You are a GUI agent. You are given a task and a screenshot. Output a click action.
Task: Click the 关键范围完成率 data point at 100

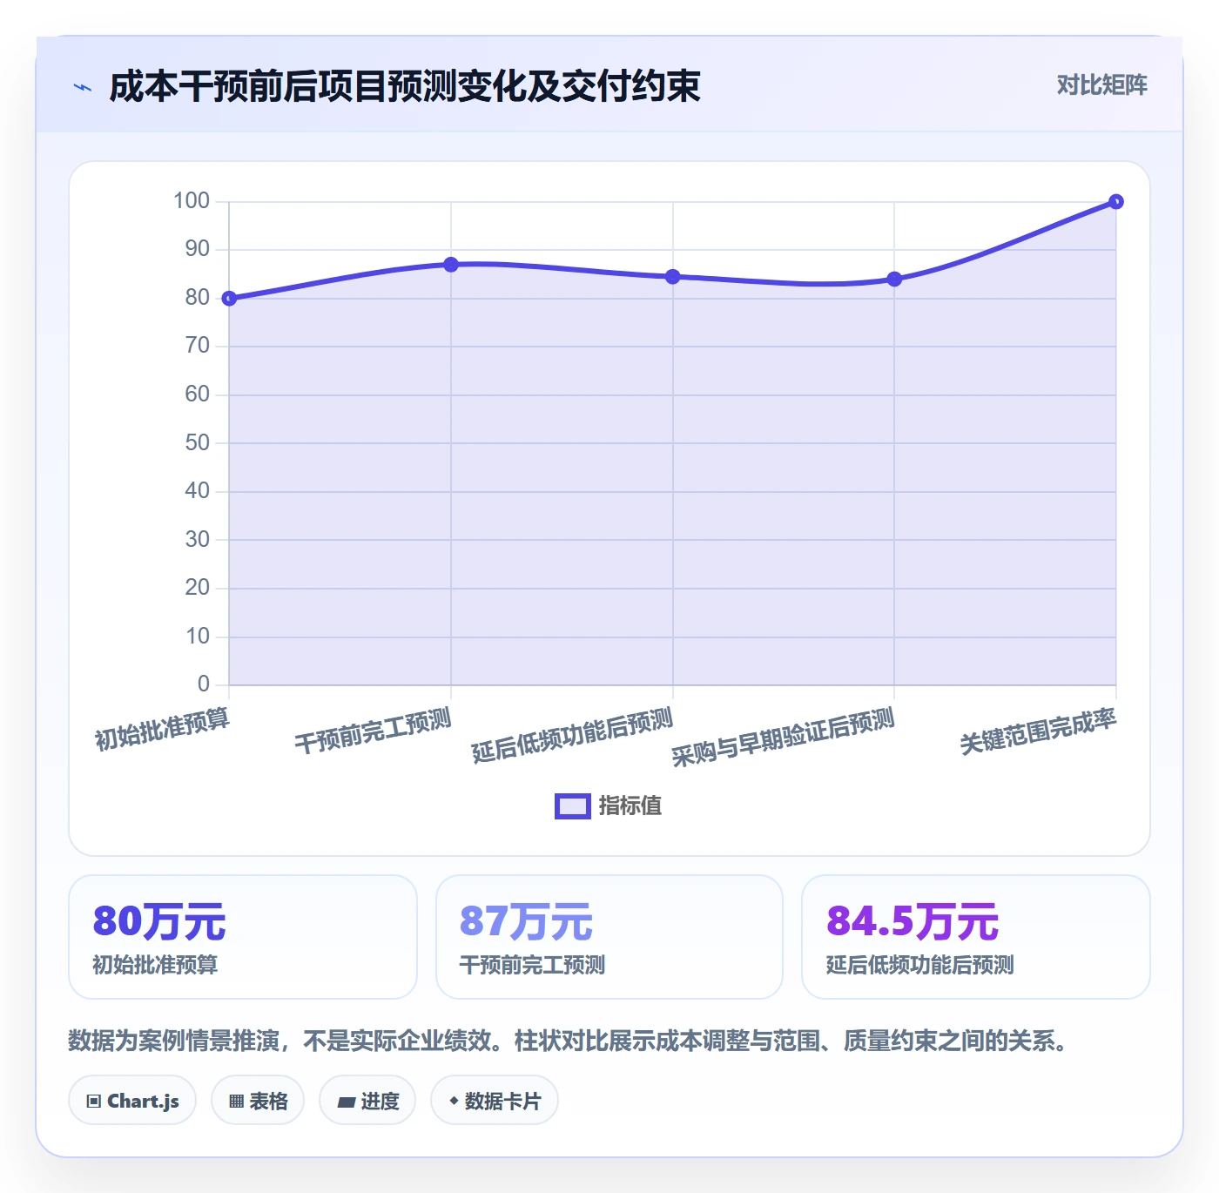(x=1115, y=202)
